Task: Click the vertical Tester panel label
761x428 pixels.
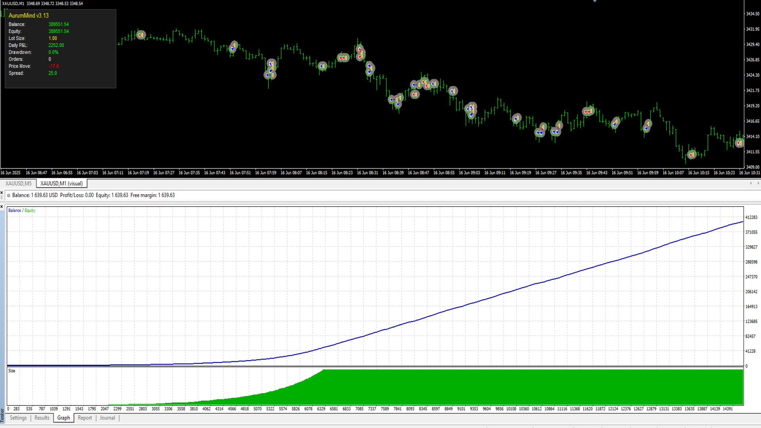Action: [x=2, y=415]
